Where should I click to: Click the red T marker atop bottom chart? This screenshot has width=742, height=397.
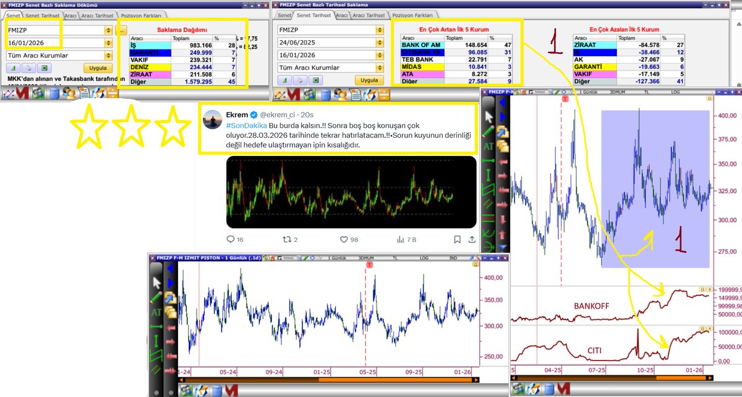click(370, 265)
